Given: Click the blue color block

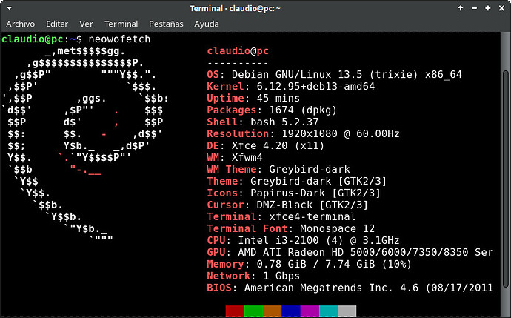Looking at the screenshot, I should pyautogui.click(x=291, y=311).
